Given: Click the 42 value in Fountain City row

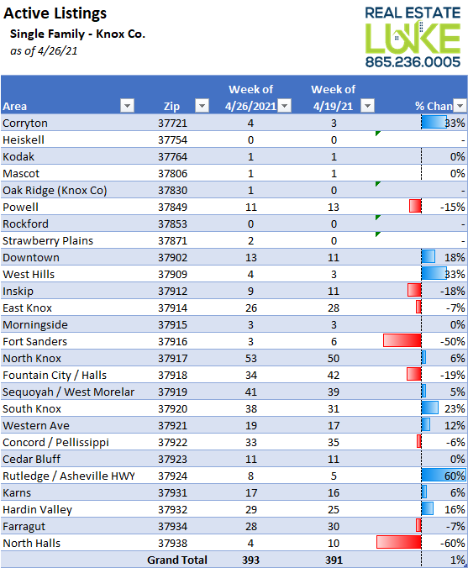Looking at the screenshot, I should pyautogui.click(x=334, y=376).
